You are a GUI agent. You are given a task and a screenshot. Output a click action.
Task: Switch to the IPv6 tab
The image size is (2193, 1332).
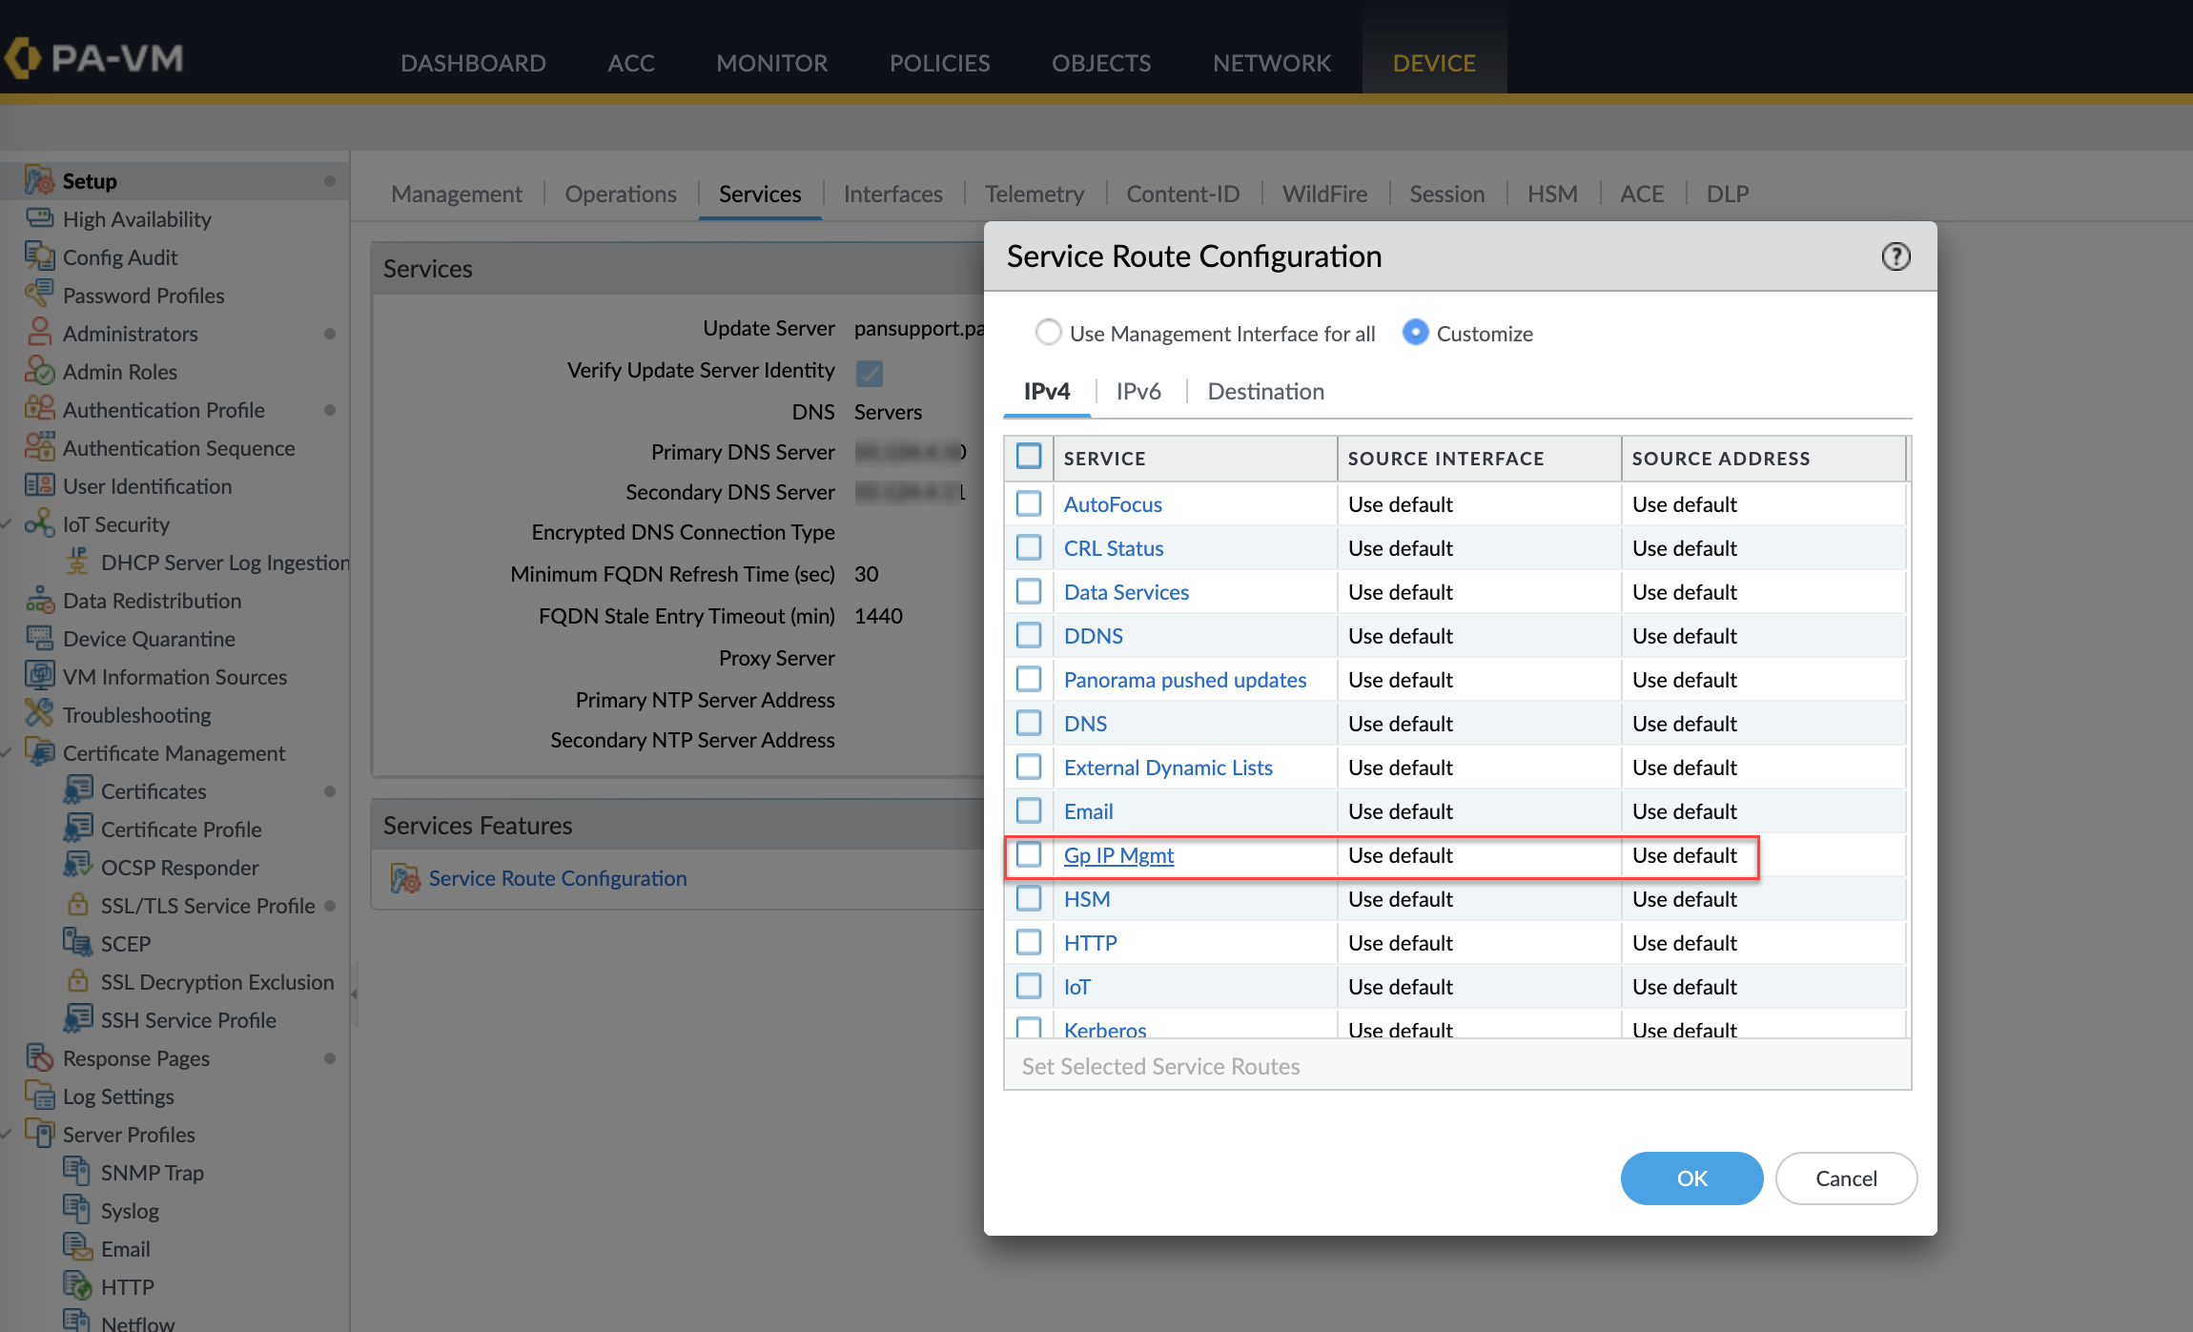pyautogui.click(x=1138, y=391)
